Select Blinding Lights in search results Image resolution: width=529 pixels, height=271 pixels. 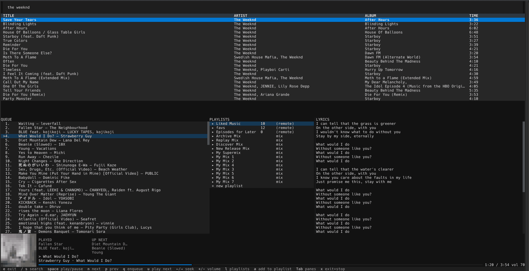point(263,24)
